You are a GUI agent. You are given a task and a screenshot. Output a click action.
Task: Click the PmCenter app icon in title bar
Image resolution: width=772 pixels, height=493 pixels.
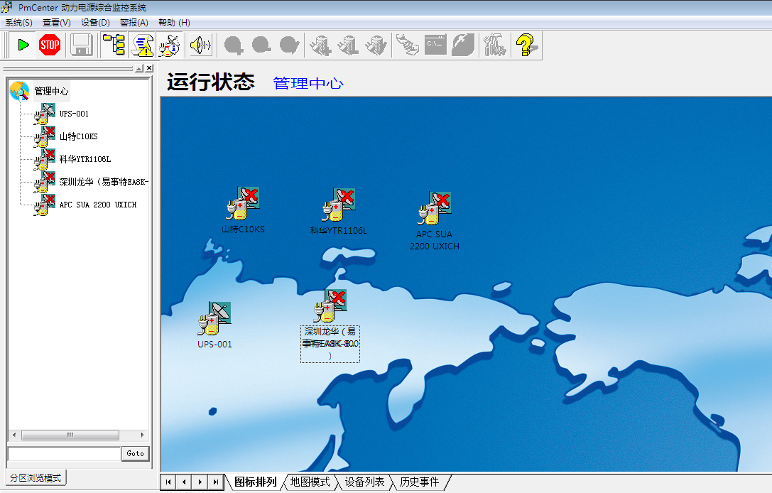7,7
